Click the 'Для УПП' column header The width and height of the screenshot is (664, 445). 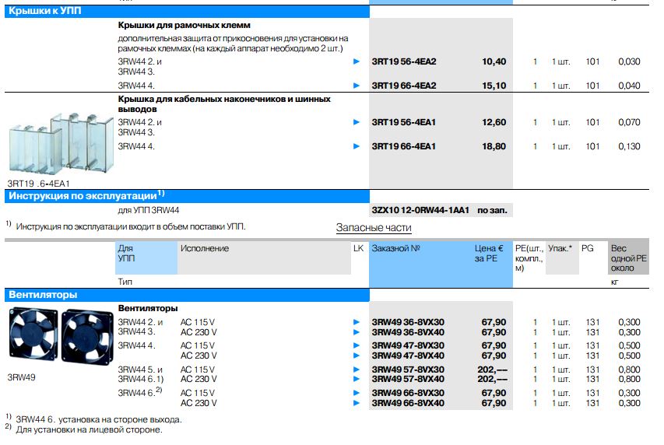click(x=126, y=253)
